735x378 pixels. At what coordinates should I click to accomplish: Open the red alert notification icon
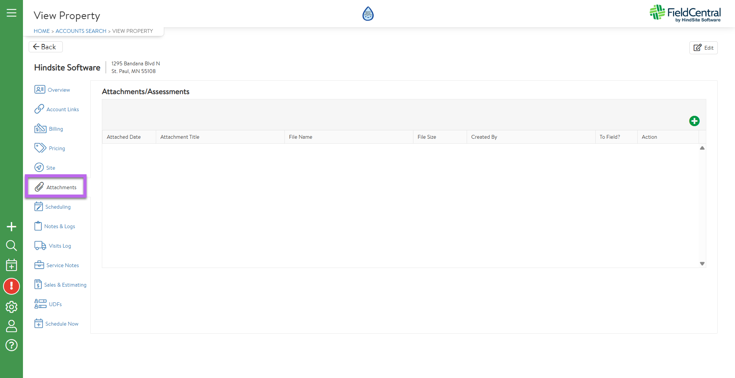point(11,286)
